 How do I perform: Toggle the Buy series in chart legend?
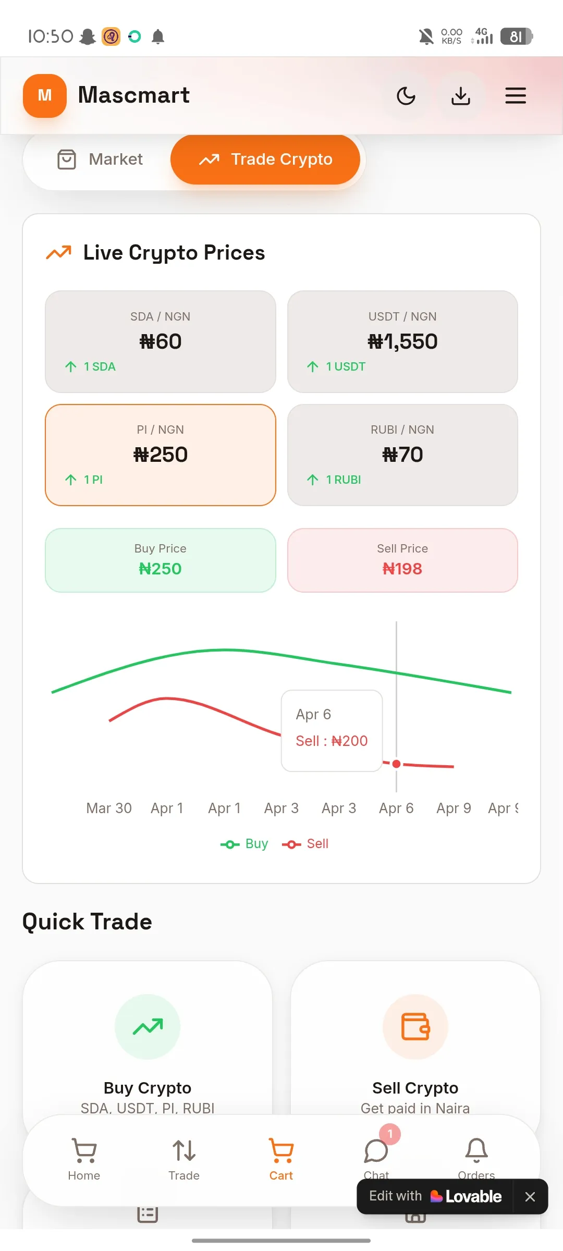pos(244,844)
